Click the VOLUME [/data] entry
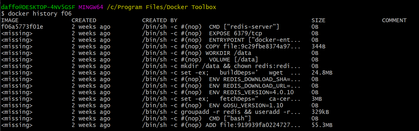419x131 pixels. (233, 59)
